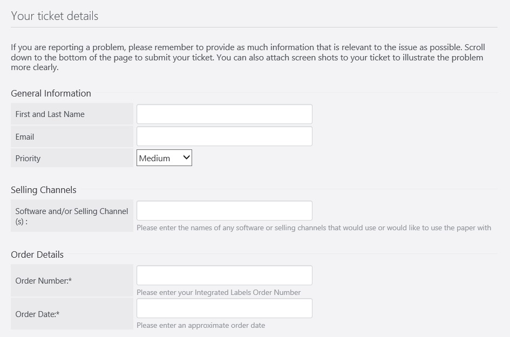Click the 'Email' field label

click(25, 136)
